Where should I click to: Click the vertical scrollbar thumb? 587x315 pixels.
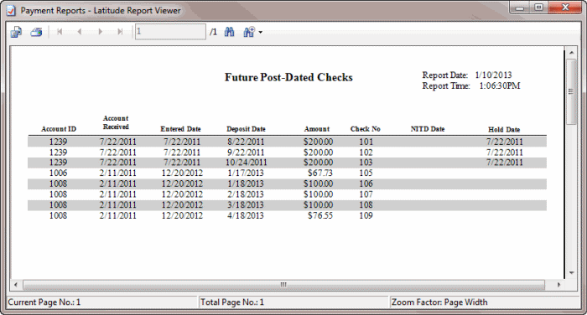571,91
